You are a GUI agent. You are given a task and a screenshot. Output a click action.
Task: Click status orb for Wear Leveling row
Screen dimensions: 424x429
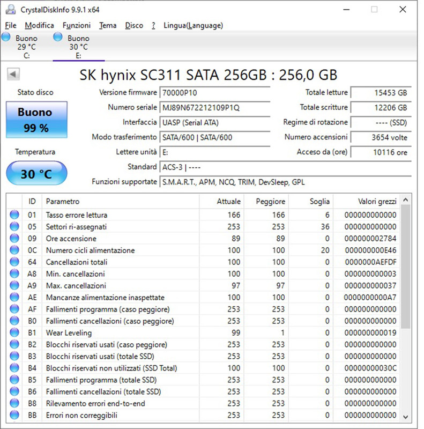click(14, 332)
